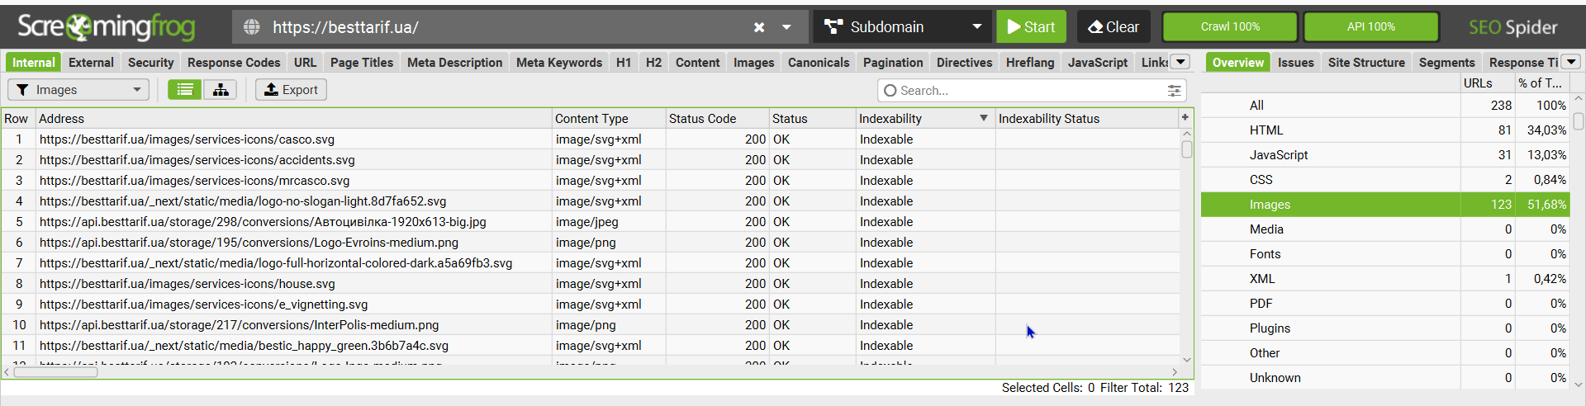The image size is (1586, 406).
Task: Click the Search input field
Action: (x=1024, y=91)
